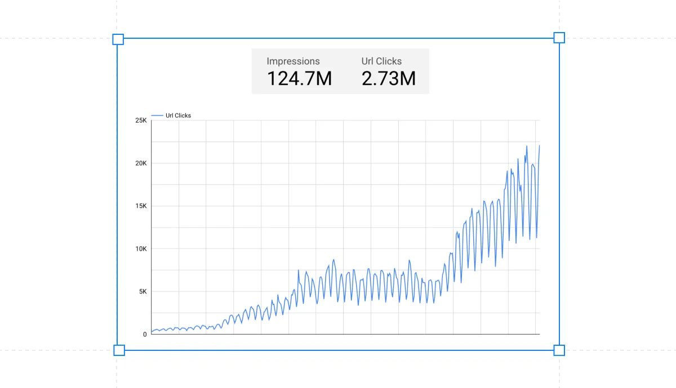
Task: Click the top edge of the selection border
Action: 338,38
